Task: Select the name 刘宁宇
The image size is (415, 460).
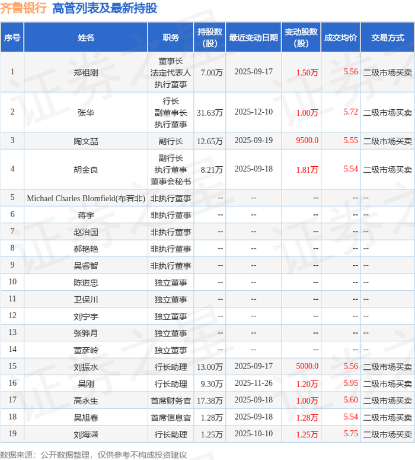Action: (85, 316)
